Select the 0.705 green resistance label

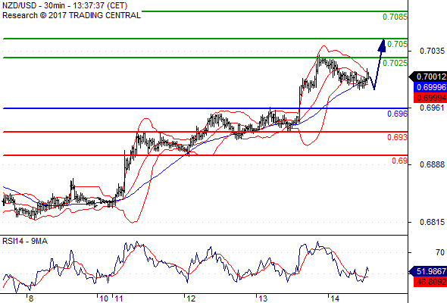pyautogui.click(x=397, y=44)
